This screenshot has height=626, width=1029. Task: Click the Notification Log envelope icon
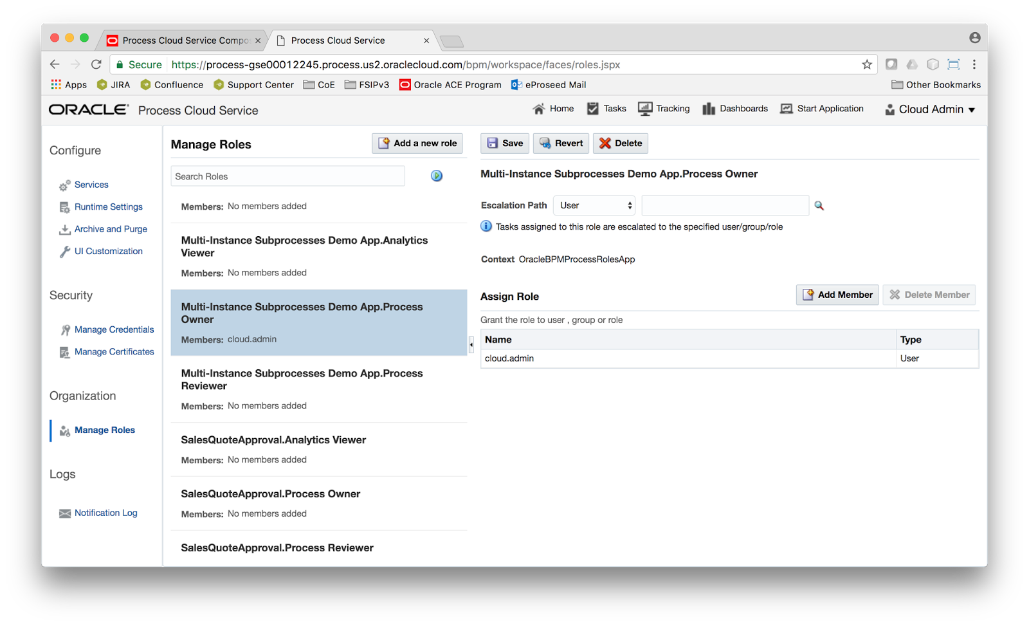(65, 513)
